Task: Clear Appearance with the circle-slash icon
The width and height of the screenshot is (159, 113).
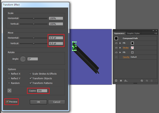Action: 142,80
